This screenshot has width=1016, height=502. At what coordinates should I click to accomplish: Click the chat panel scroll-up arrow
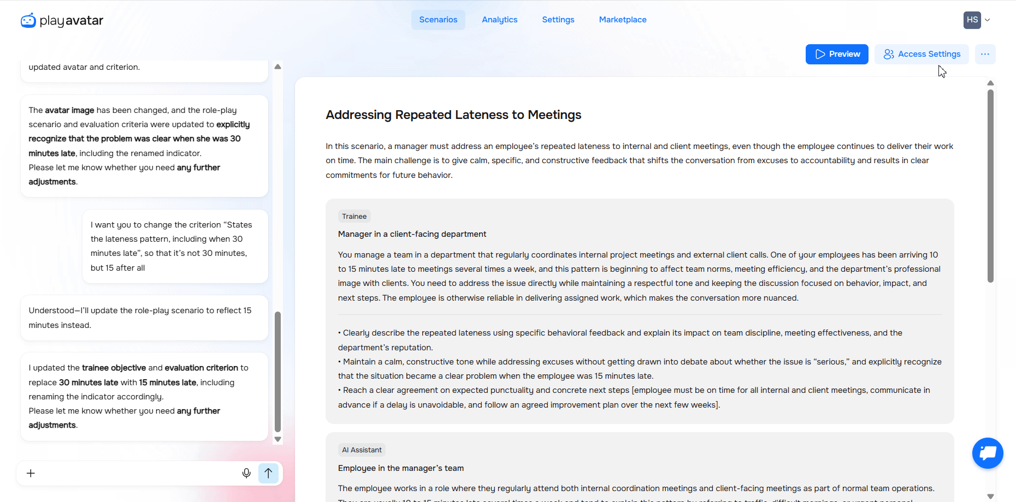[x=277, y=67]
